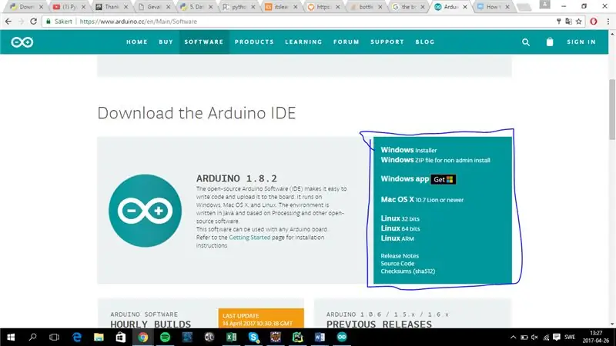
Task: Open Task View on the taskbar
Action: click(x=54, y=337)
